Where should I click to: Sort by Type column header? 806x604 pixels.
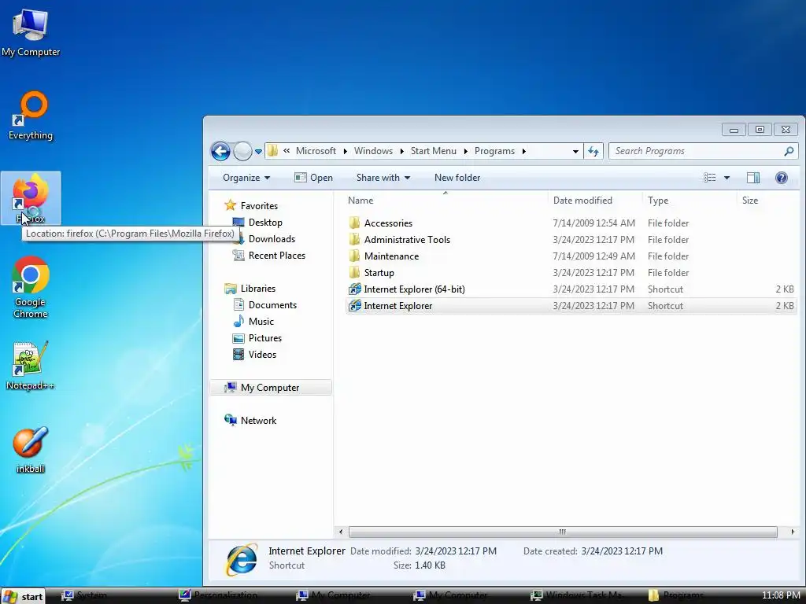click(689, 201)
